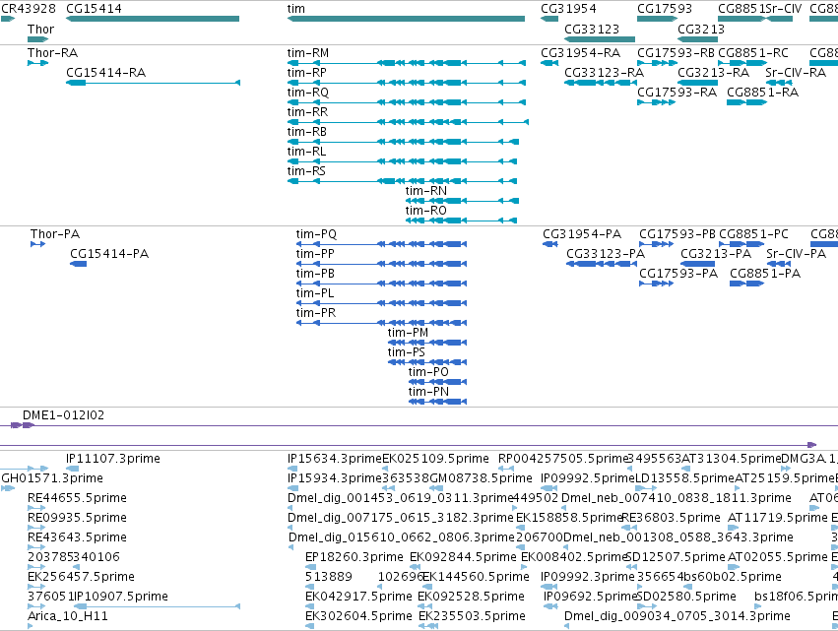
Task: Click the CG31954-PA protein label
Action: pyautogui.click(x=582, y=234)
